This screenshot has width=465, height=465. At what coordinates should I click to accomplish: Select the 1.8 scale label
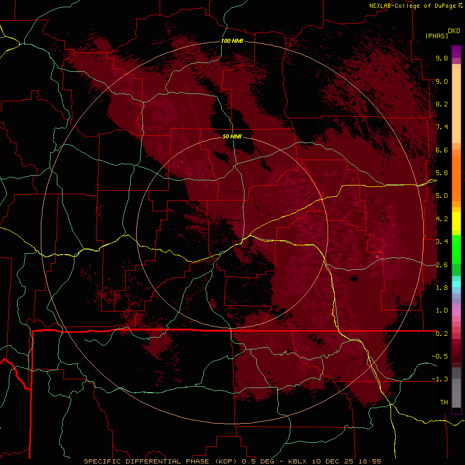[x=442, y=288]
